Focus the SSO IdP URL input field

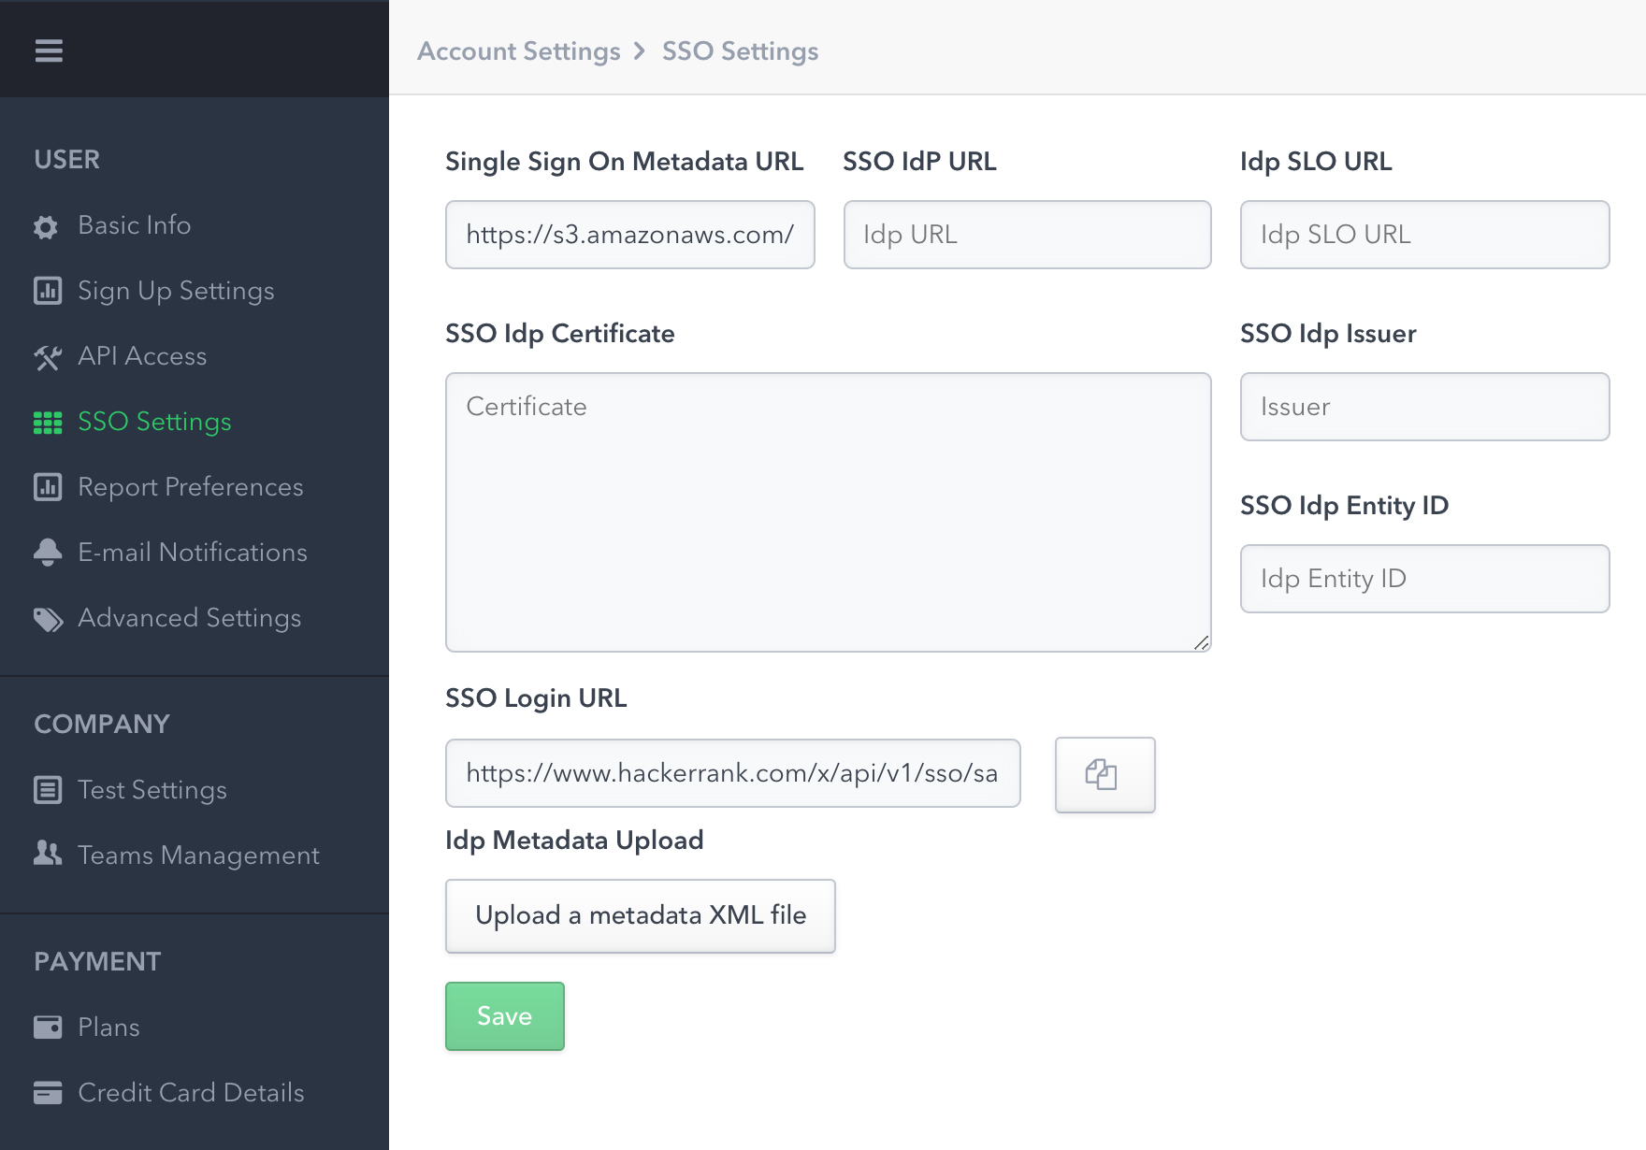[1026, 235]
